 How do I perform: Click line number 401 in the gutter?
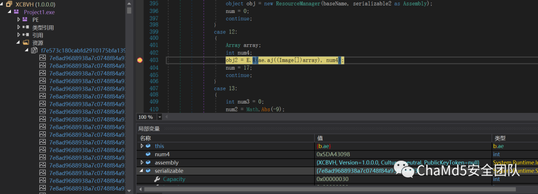tap(154, 45)
